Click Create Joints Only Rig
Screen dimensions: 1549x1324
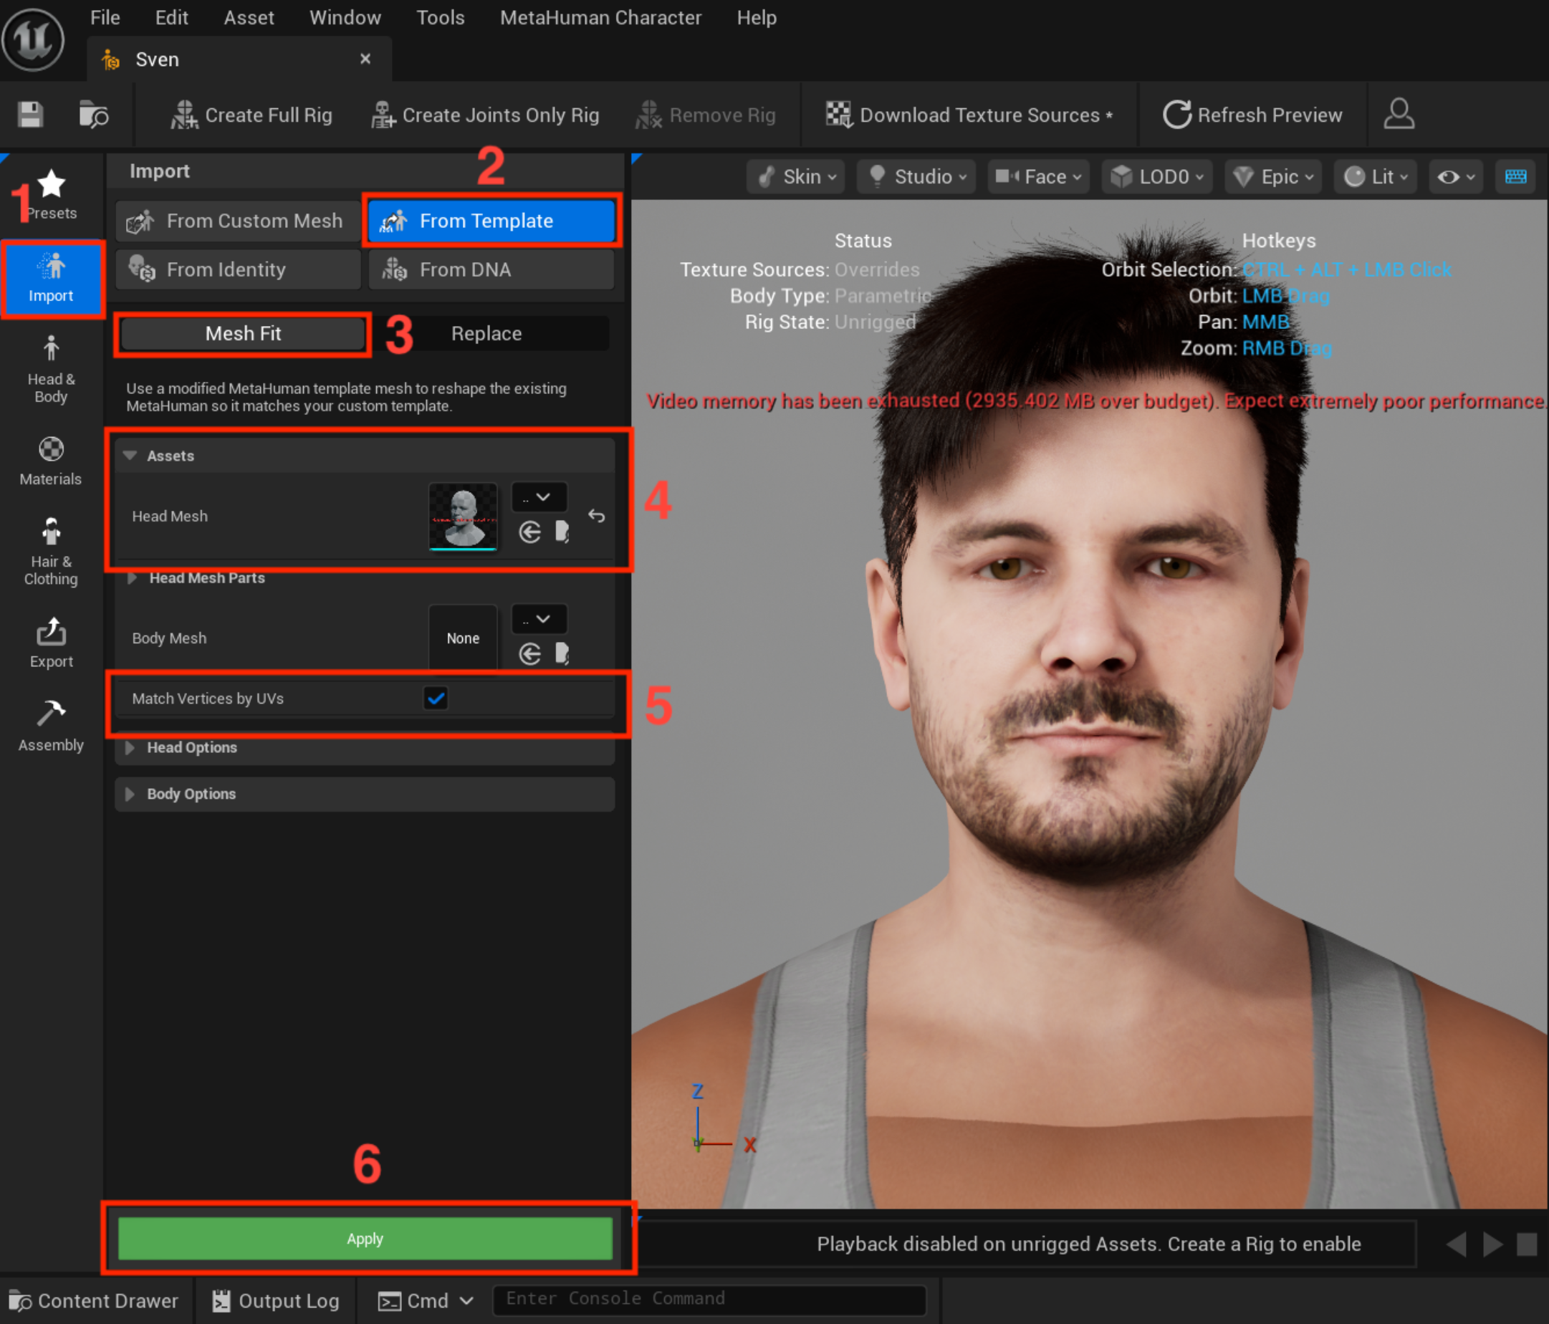coord(485,115)
